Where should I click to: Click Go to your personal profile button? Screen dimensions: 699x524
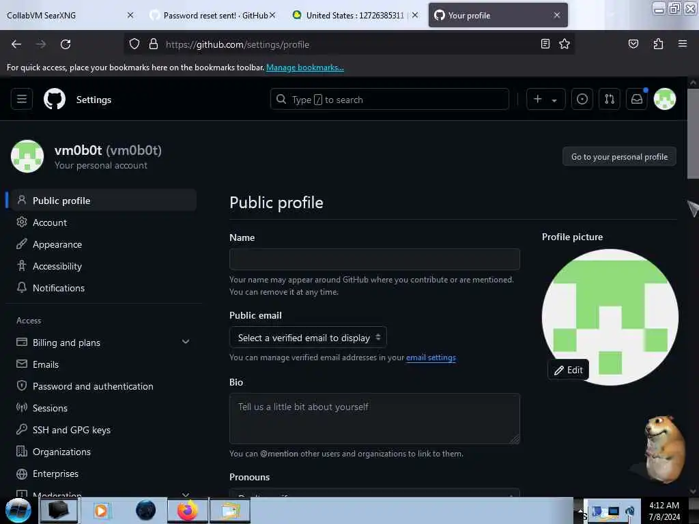click(x=619, y=156)
